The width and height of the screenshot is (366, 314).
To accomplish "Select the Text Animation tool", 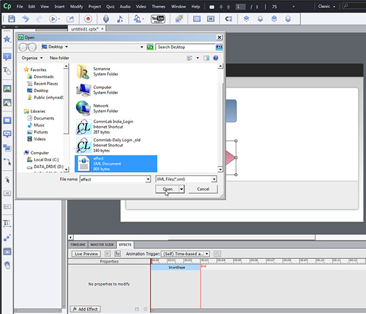I will pos(7,224).
